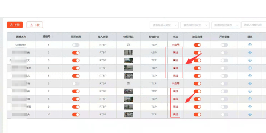
Task: Disable on-demand streaming toggle for channel 2
Action: [197, 53]
